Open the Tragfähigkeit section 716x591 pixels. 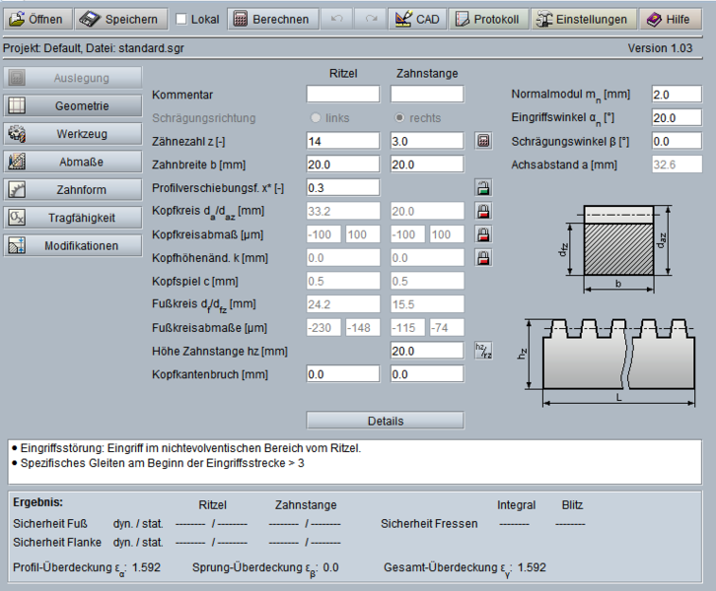[73, 218]
